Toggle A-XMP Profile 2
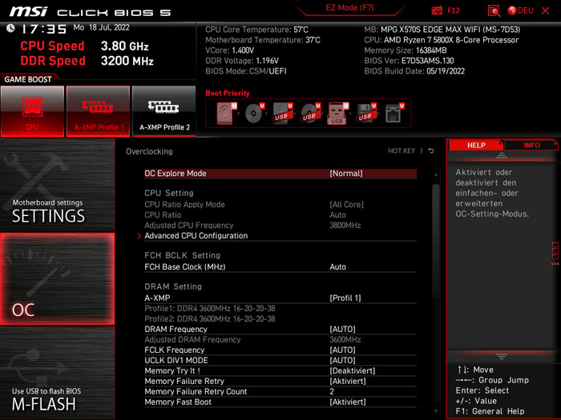The width and height of the screenshot is (561, 420). (164, 111)
